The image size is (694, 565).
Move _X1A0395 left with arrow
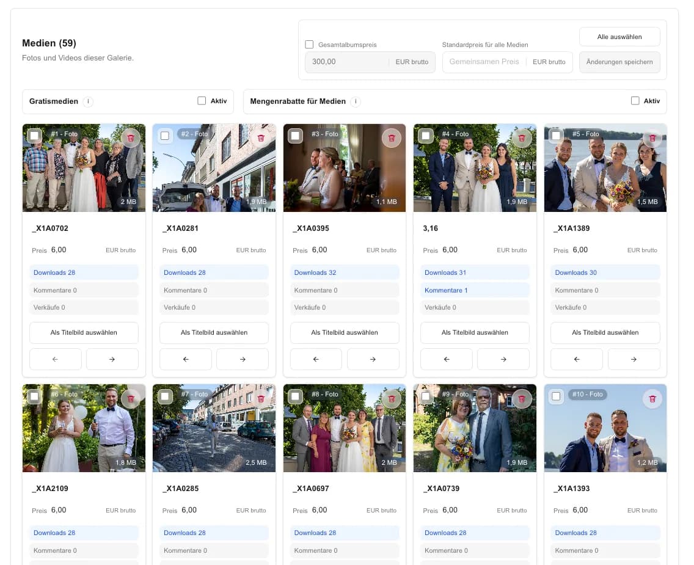point(316,359)
